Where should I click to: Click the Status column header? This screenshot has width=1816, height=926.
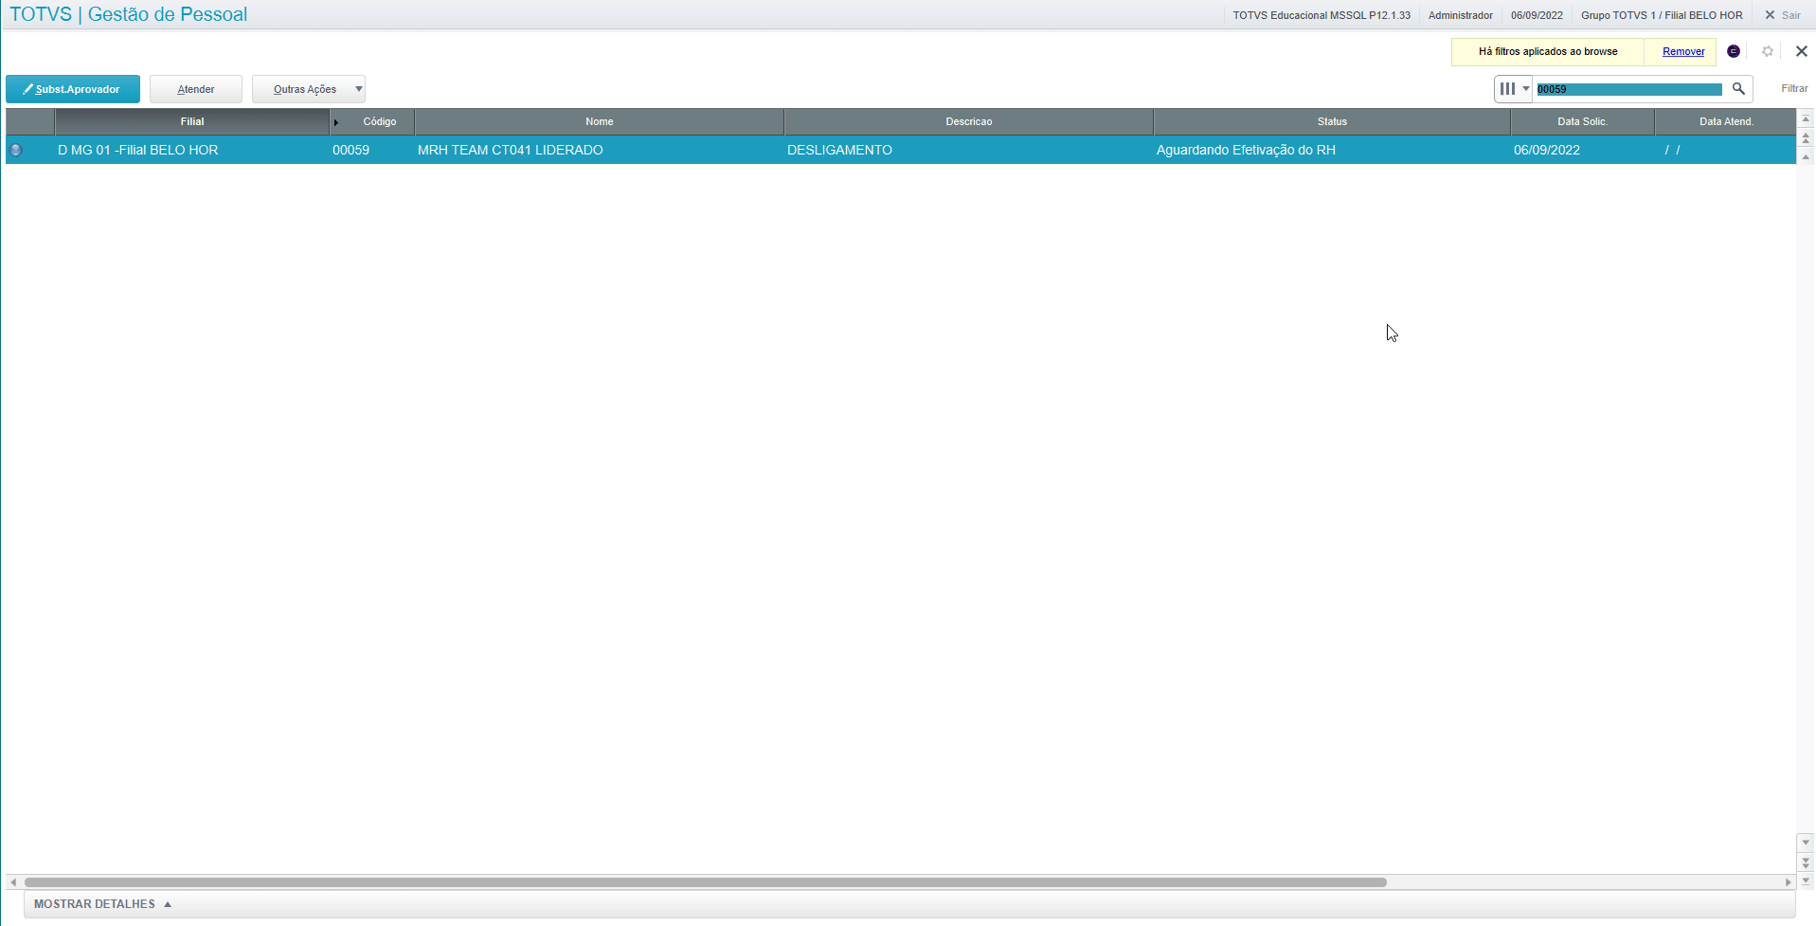pyautogui.click(x=1332, y=121)
